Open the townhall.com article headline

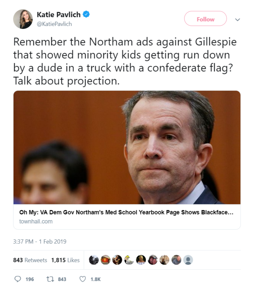126,212
